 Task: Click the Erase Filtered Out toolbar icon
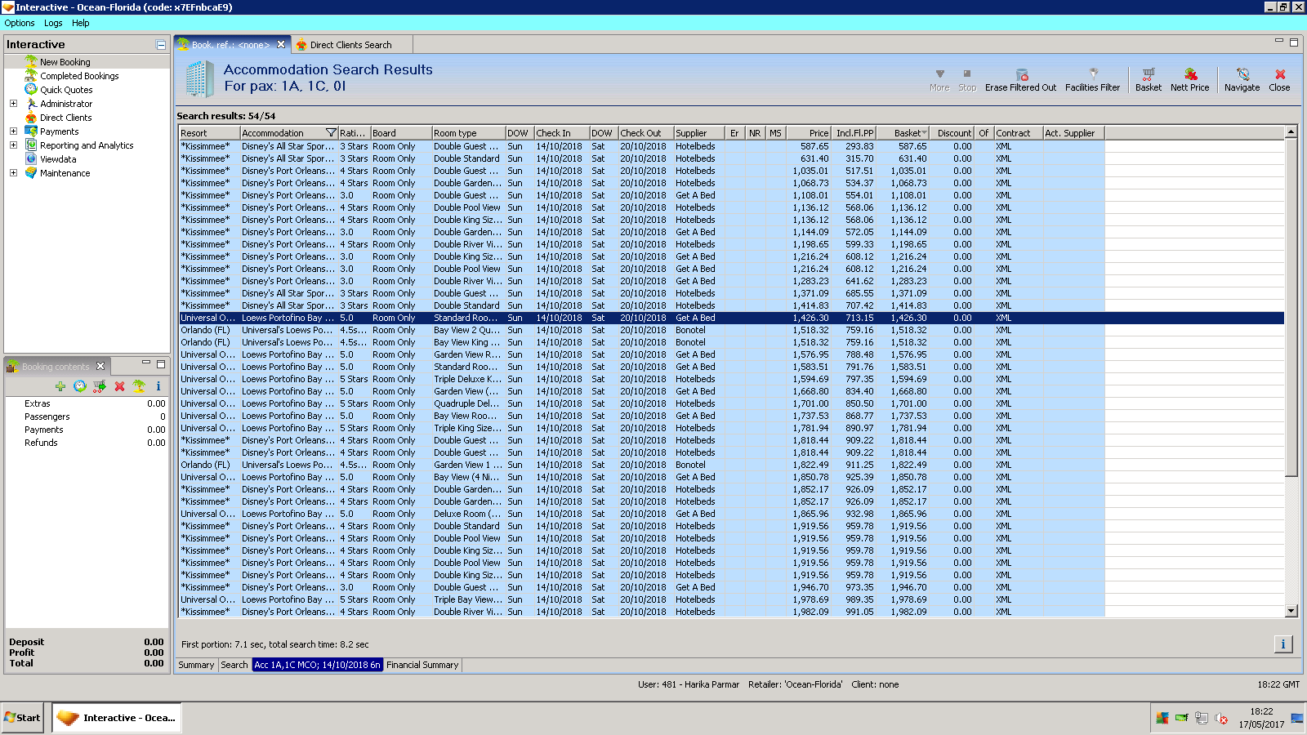click(1021, 74)
